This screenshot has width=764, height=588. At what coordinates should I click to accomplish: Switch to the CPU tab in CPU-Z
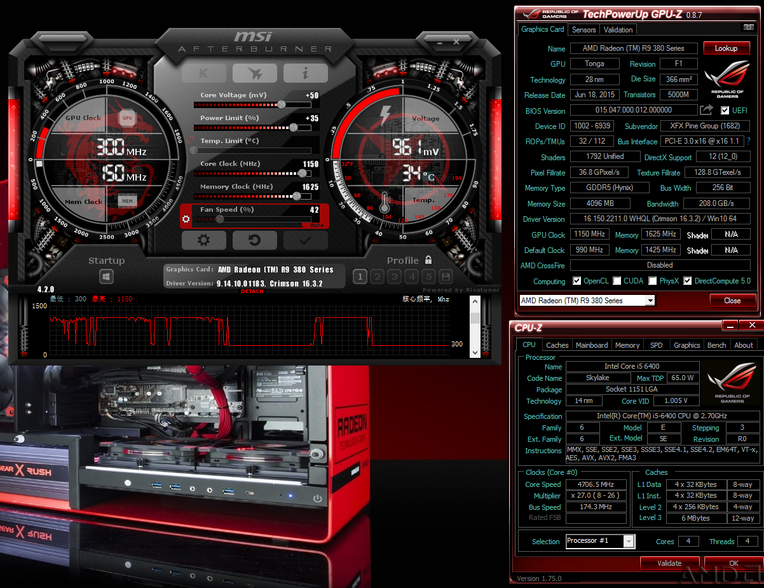tap(529, 345)
